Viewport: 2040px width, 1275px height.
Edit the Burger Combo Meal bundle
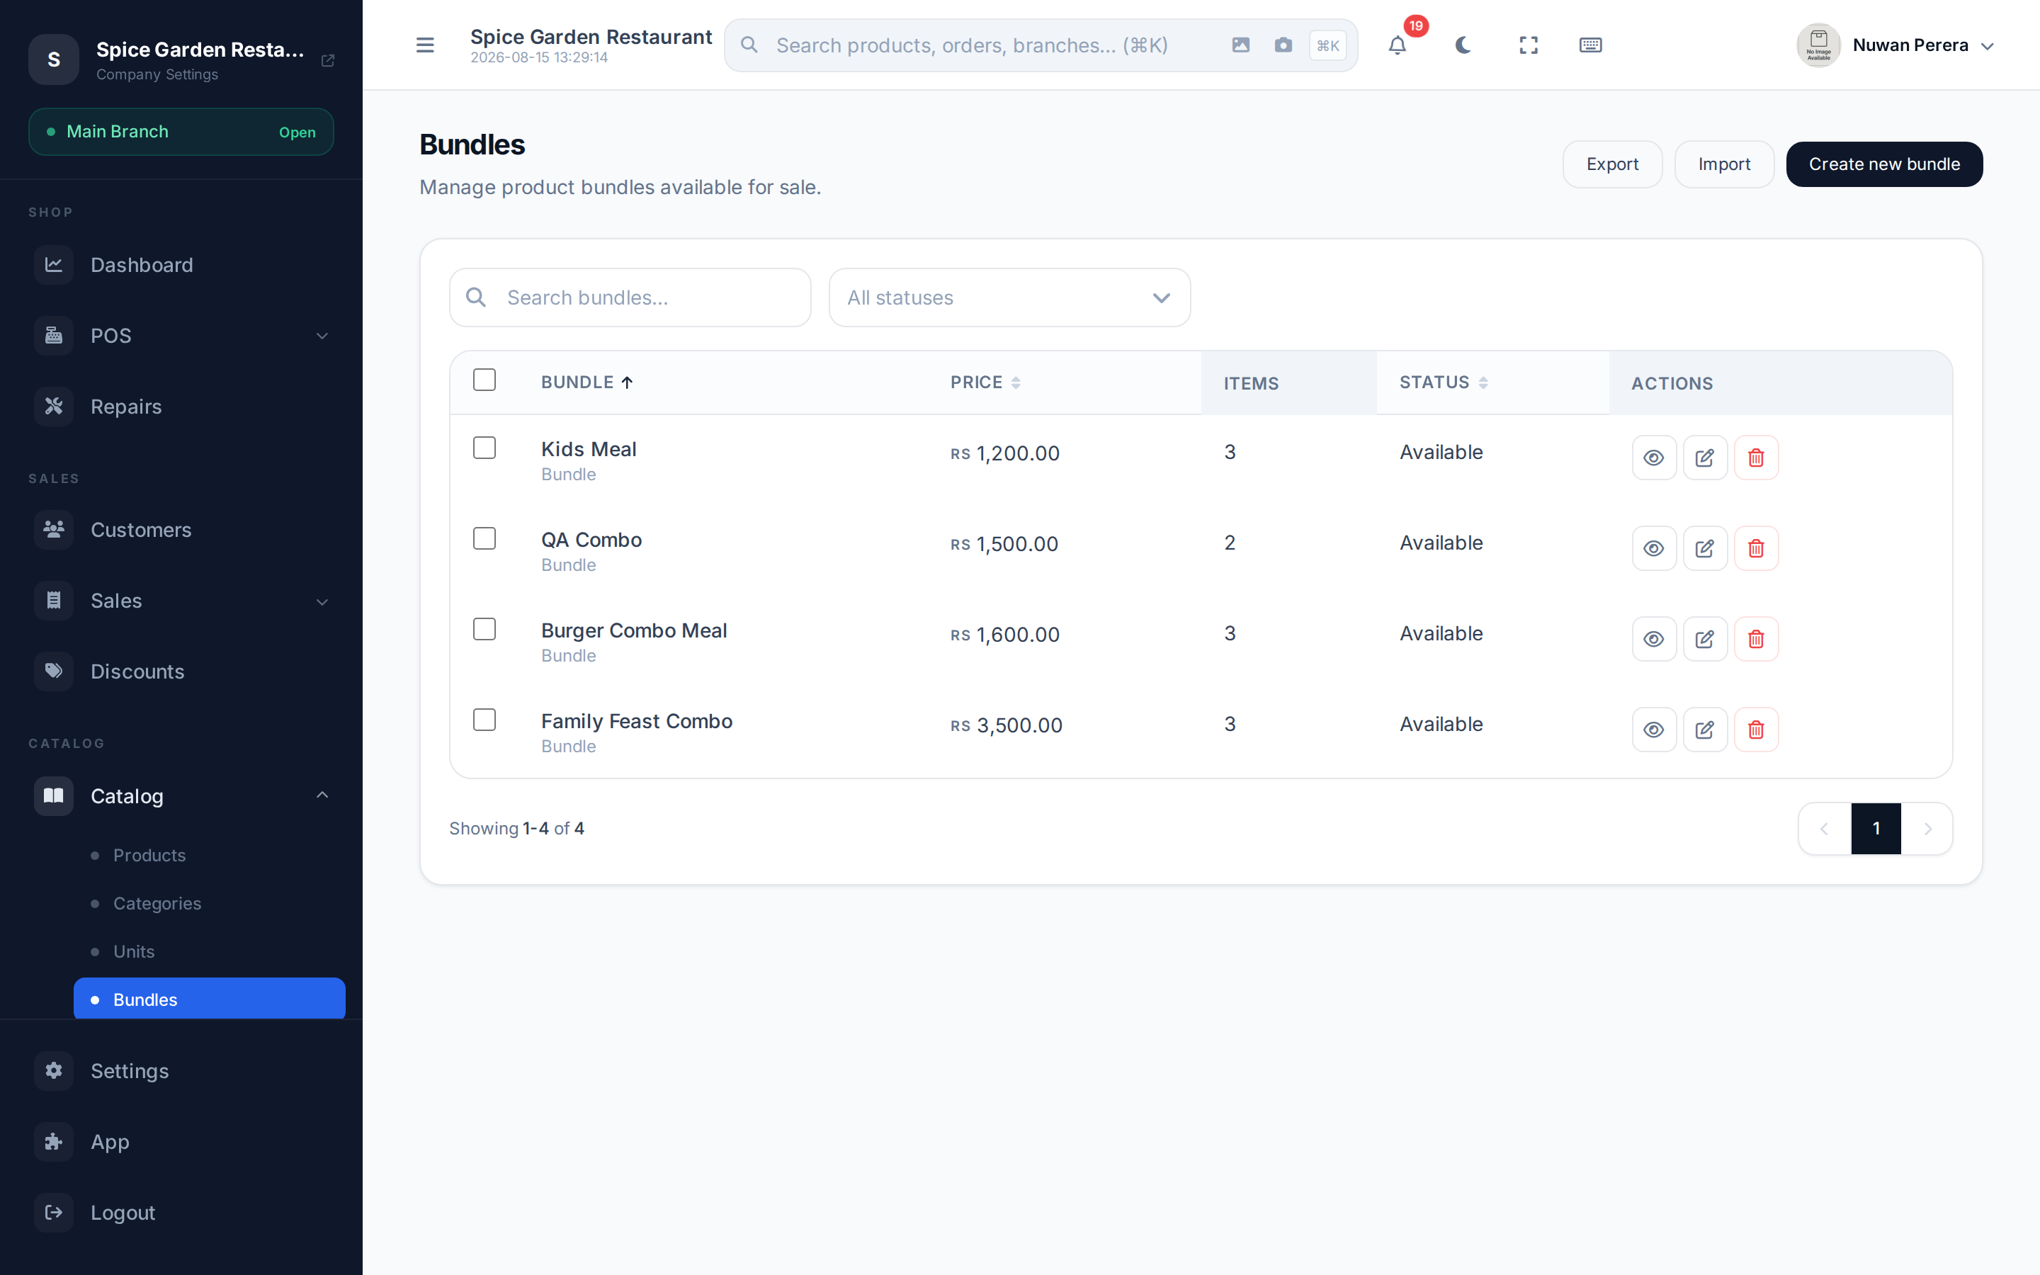pyautogui.click(x=1704, y=638)
